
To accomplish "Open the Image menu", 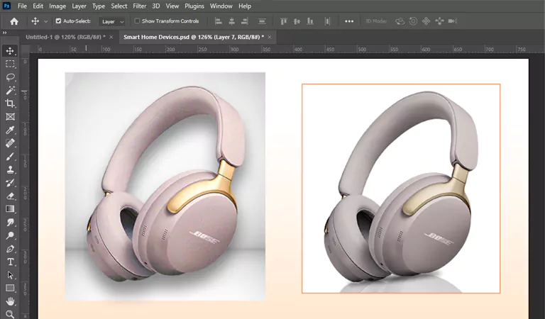I will click(x=57, y=6).
